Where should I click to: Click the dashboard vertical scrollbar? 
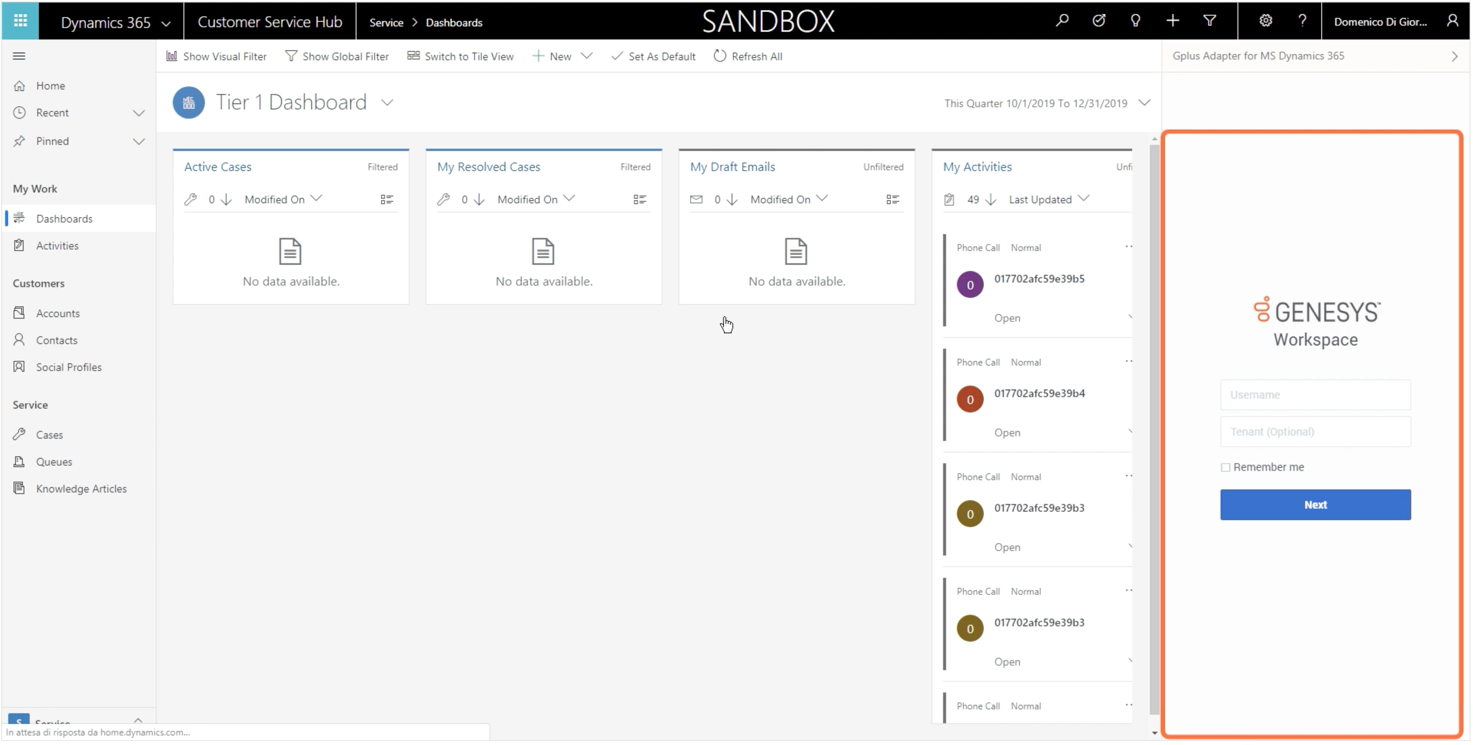[1154, 429]
